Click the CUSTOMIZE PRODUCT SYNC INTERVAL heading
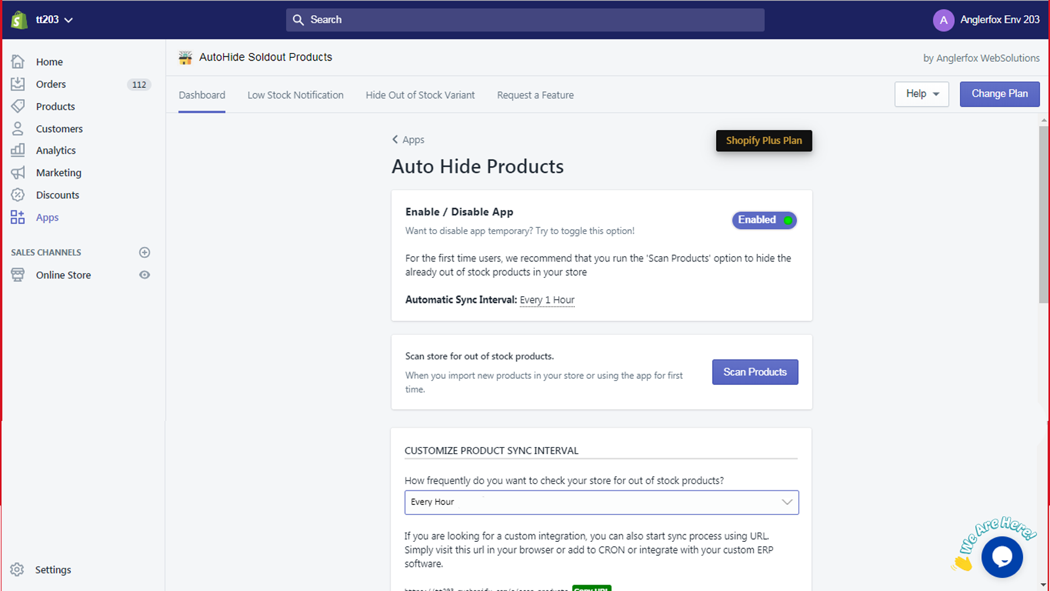This screenshot has height=591, width=1050. pos(492,450)
